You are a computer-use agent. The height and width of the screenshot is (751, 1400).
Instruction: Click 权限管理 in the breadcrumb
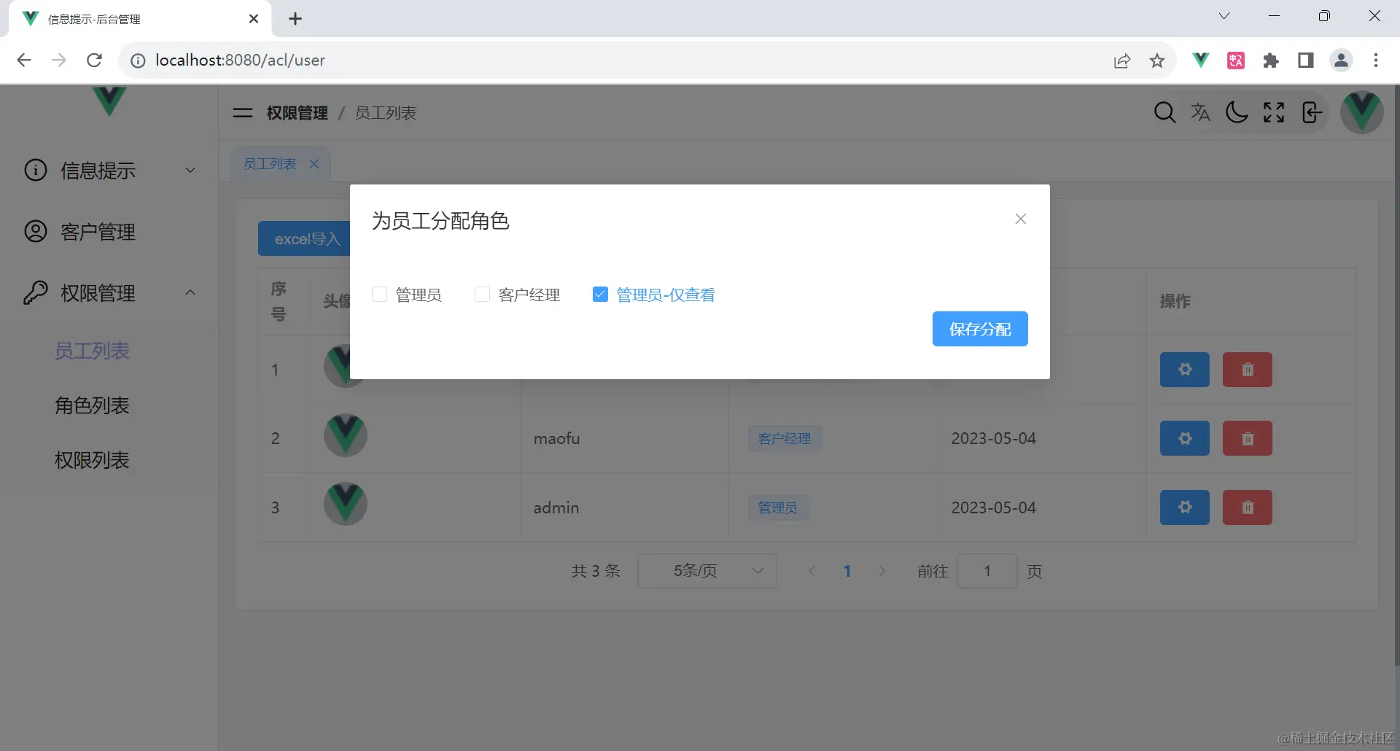[x=297, y=113]
